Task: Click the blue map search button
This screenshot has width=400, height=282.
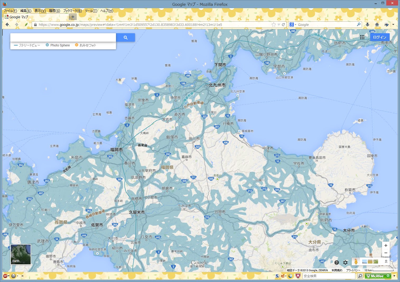Action: 125,37
